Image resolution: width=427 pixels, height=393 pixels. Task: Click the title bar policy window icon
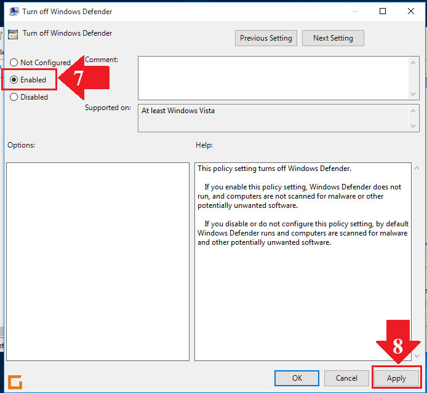pyautogui.click(x=14, y=12)
